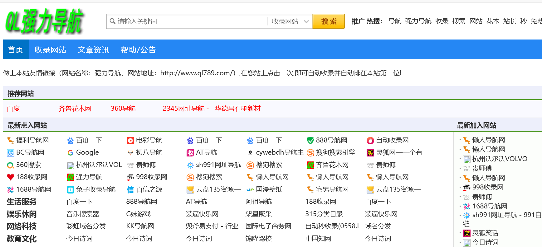The image size is (542, 247).
Task: Click the 360搜索 ring icon
Action: (10, 165)
